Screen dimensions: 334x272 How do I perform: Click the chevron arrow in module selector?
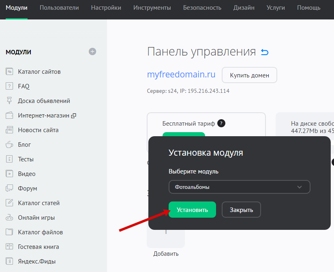300,187
